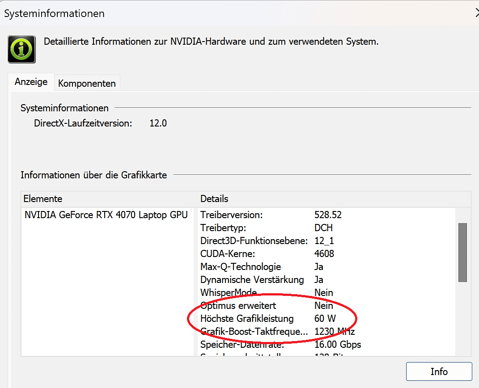This screenshot has width=479, height=388.
Task: Click the Informationen über die Grafikkarte heading
Action: [x=94, y=175]
